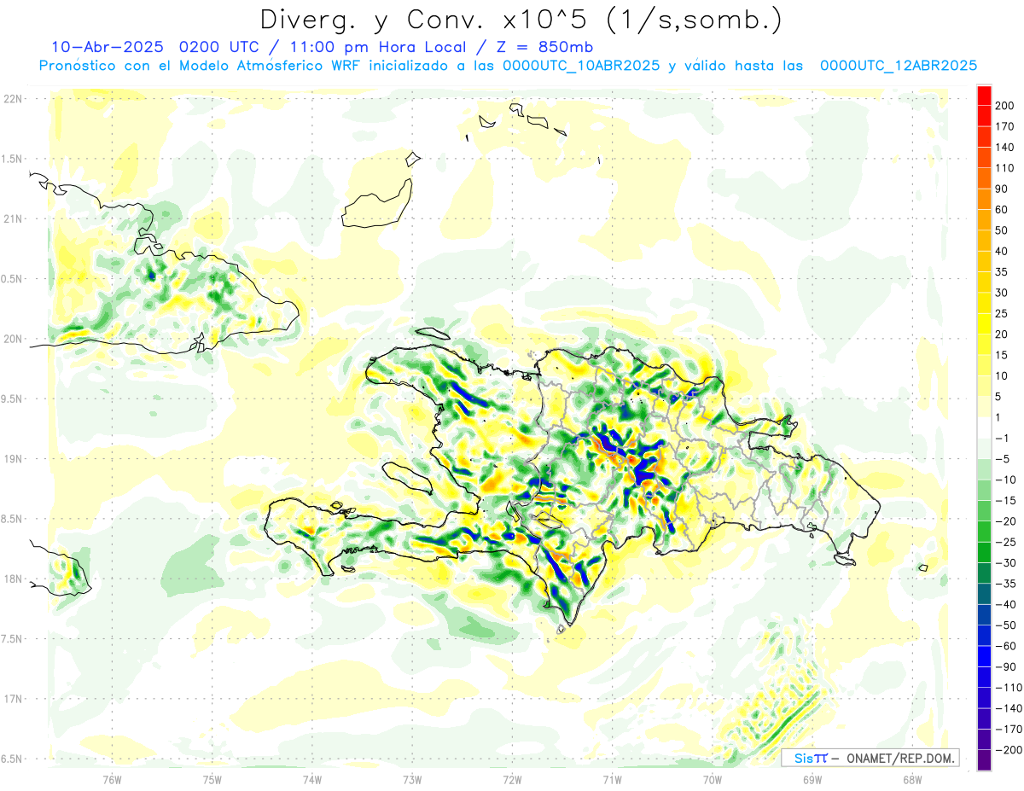Click the '70W' longitude axis label
Viewport: 1024px width, 791px height.
pos(713,780)
